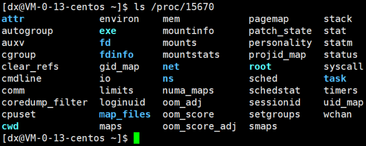
Task: Select the 'sched' file name
Action: point(263,79)
